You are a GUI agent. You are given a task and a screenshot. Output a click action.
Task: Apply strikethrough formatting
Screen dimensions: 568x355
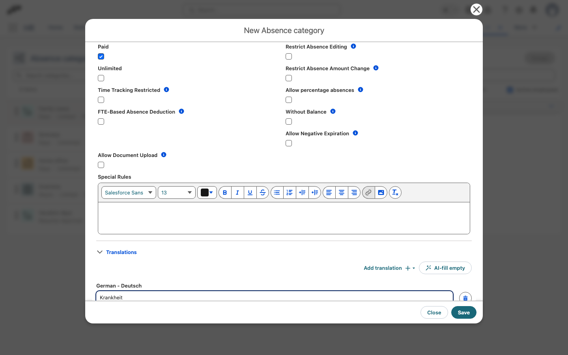(263, 192)
